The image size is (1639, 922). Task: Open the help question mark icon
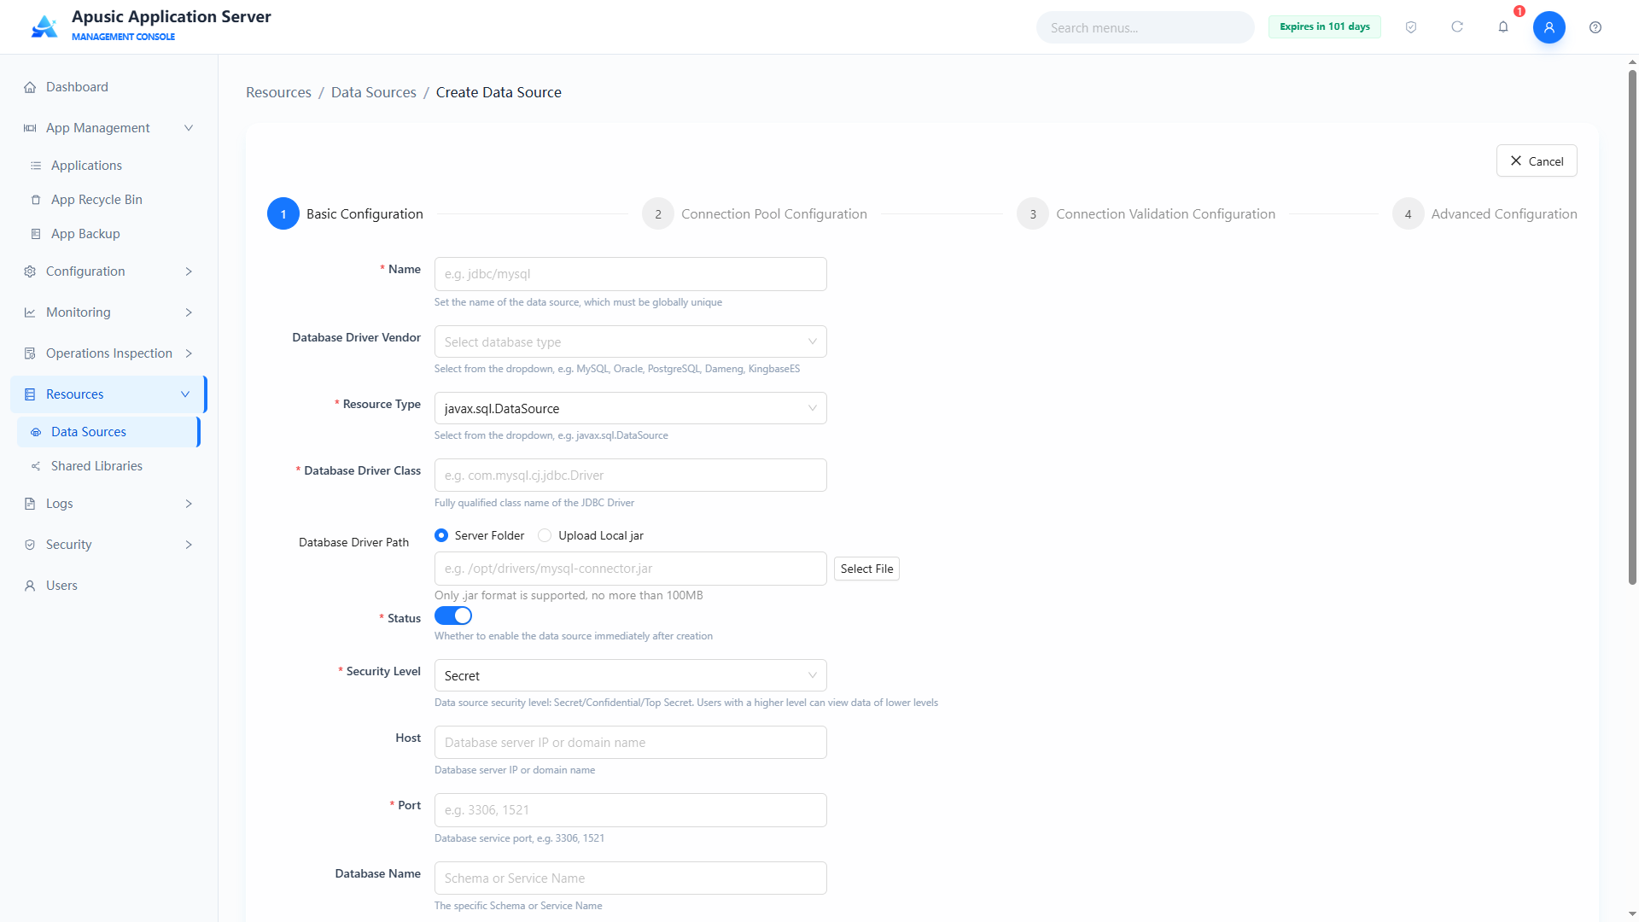click(1595, 27)
